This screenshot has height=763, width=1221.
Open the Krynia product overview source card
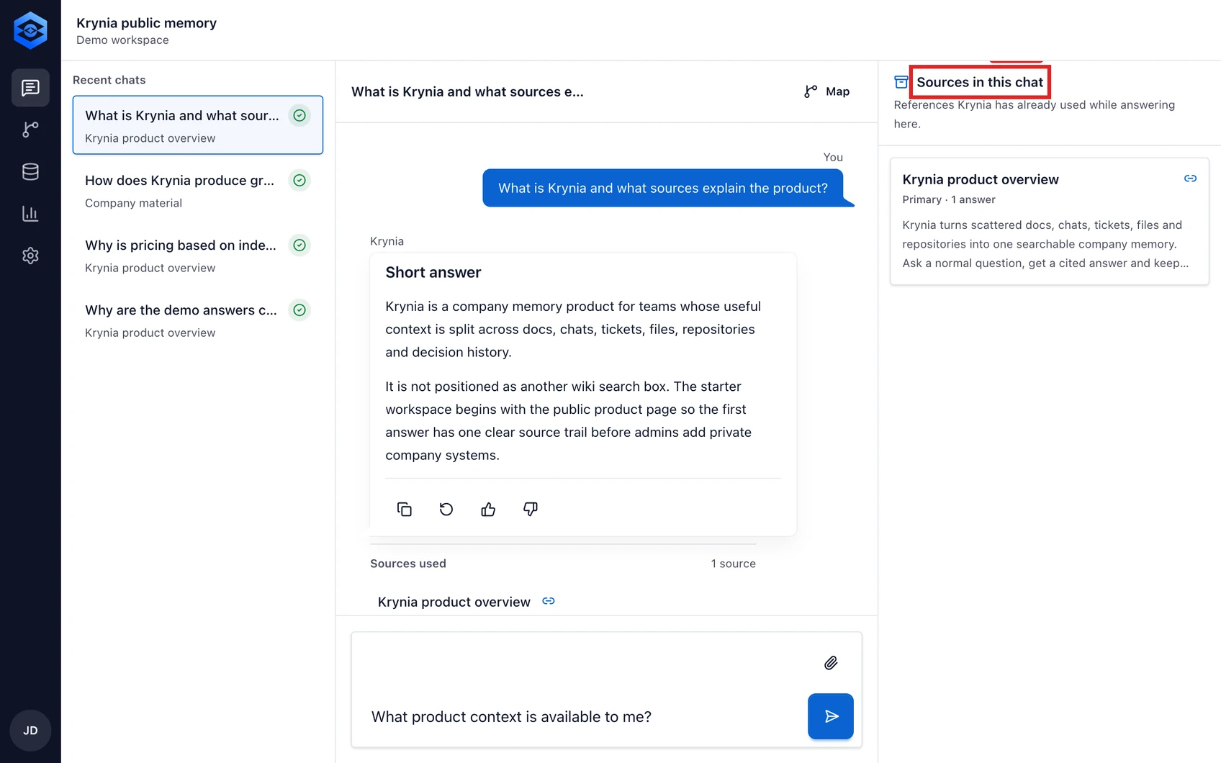coord(1049,221)
